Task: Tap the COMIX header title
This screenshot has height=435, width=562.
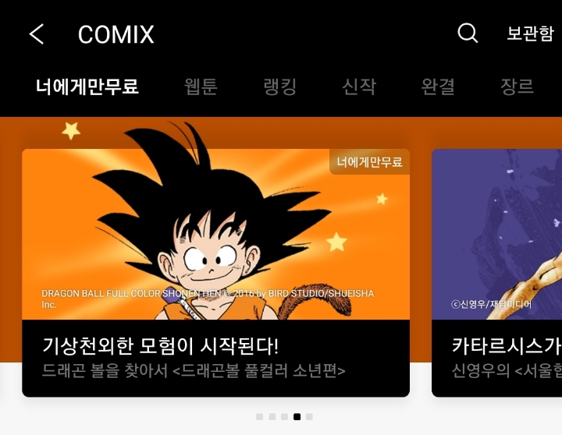Action: point(116,35)
